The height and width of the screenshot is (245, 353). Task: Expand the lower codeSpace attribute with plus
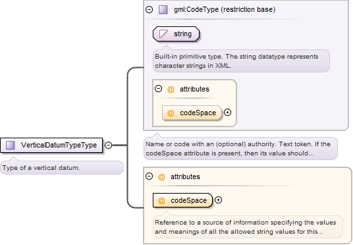point(219,200)
